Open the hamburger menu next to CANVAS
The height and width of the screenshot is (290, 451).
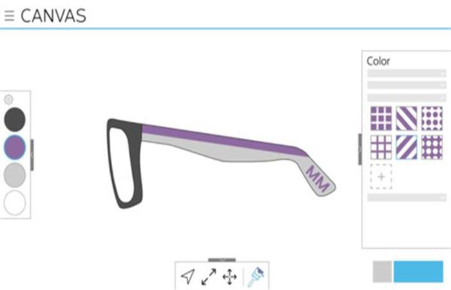click(x=9, y=16)
